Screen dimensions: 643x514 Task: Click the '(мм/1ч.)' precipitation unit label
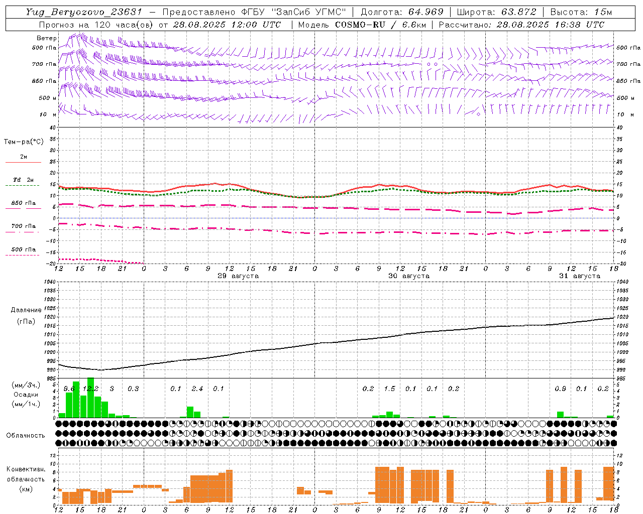[x=26, y=404]
